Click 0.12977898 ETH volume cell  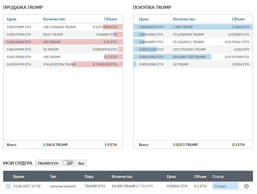(105, 27)
